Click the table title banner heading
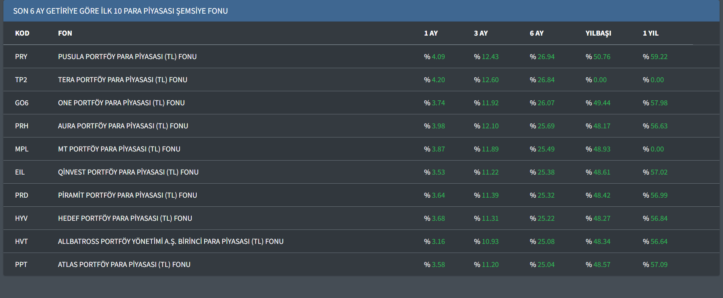This screenshot has height=298, width=723. coord(120,11)
